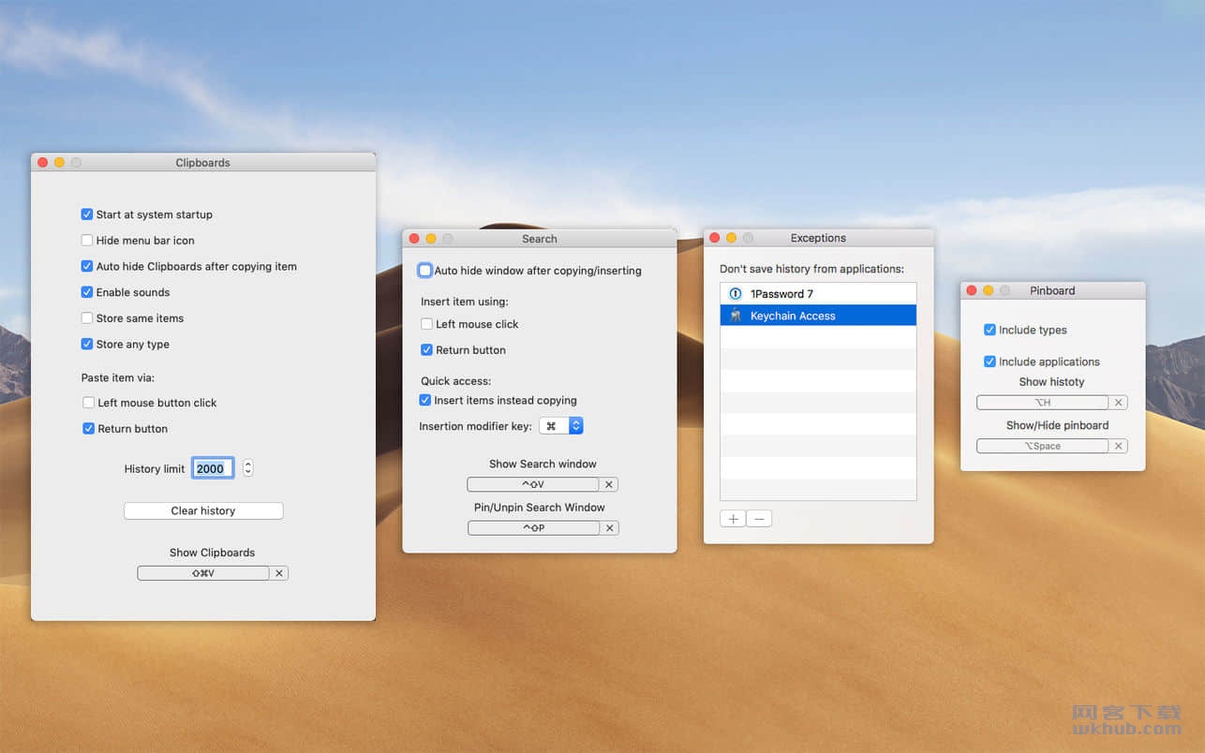
Task: Select the 1Password 7 row in Exceptions
Action: pyautogui.click(x=818, y=294)
